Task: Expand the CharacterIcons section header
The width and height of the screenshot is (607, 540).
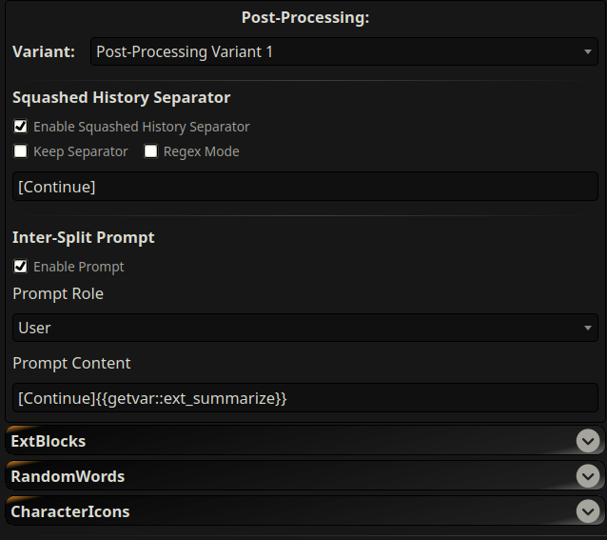Action: pos(285,511)
